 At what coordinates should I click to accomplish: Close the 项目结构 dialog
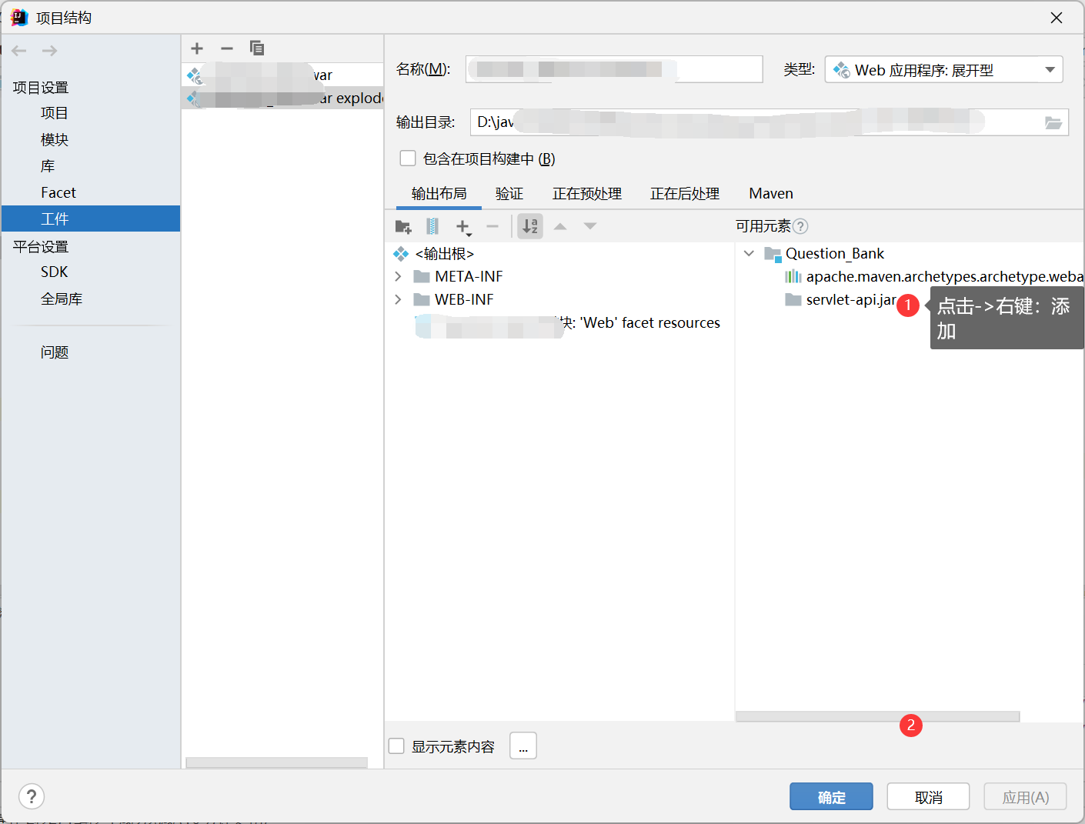[x=1057, y=18]
